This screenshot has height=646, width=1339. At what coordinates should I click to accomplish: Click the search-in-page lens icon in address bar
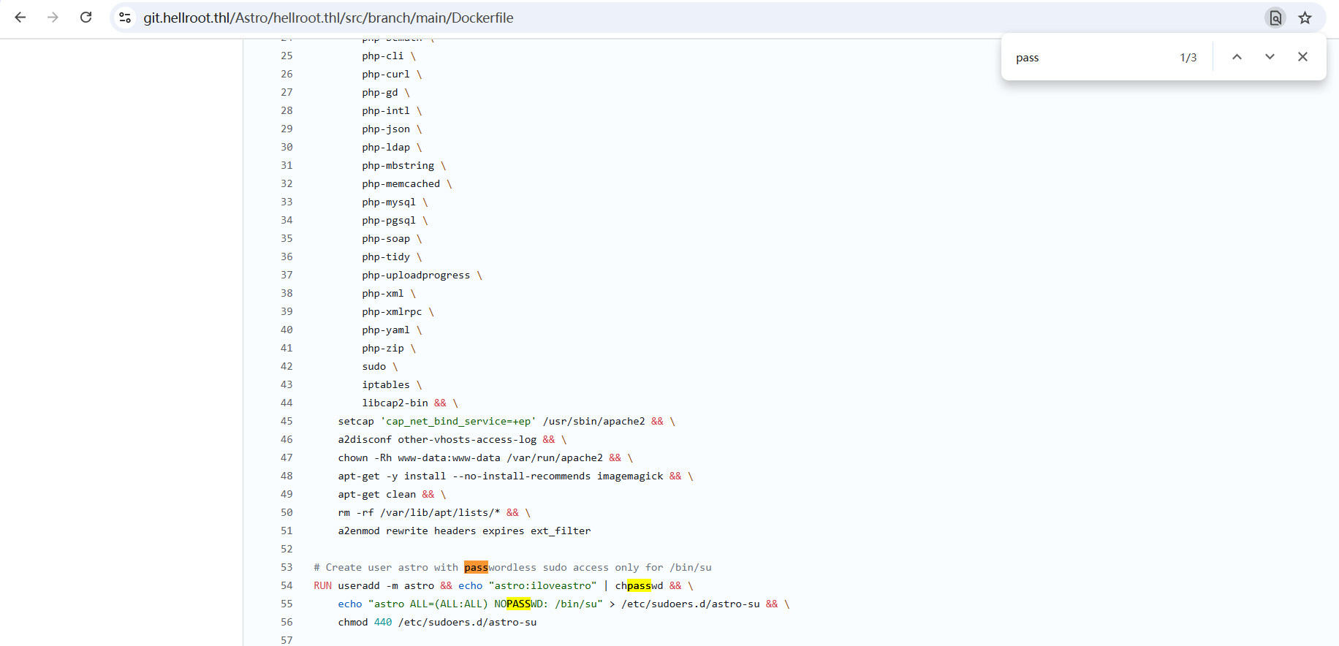pos(1275,18)
